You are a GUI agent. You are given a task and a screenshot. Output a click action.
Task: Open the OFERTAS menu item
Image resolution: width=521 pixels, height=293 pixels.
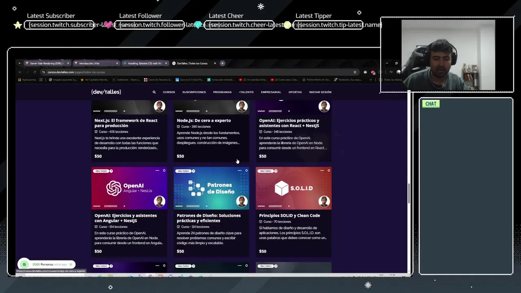pos(295,92)
